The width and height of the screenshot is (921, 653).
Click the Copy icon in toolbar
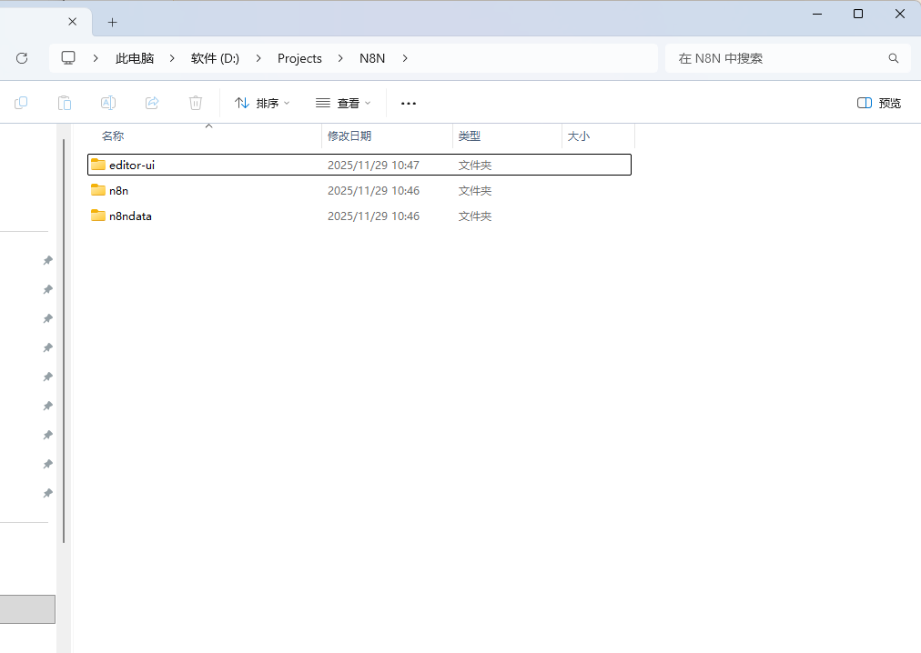21,103
